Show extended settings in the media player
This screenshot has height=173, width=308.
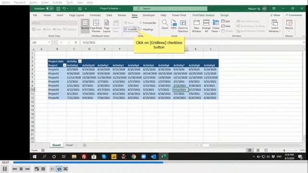pos(43,169)
